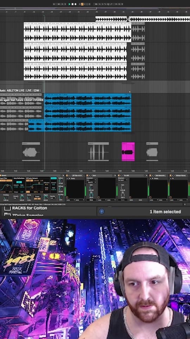Screen dimensions: 190x339
Task: Stop playback with the Stop button
Action: point(72,4)
